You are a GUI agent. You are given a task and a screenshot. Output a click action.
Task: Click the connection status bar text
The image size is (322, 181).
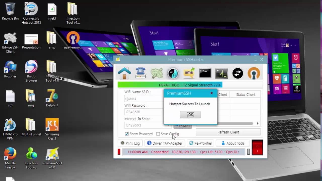coord(183,152)
